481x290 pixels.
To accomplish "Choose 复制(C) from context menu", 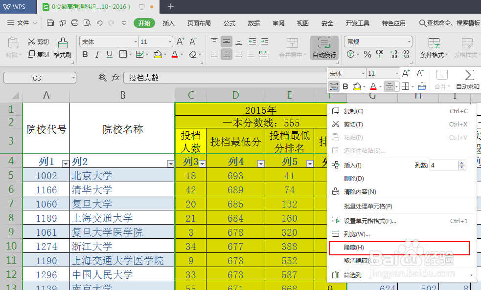I will coord(402,111).
